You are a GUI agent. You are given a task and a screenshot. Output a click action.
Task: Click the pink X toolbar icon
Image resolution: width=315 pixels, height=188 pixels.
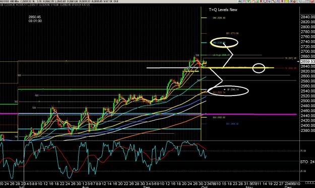(244, 1)
